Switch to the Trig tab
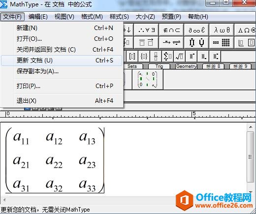The image size is (256, 214). coord(159,66)
